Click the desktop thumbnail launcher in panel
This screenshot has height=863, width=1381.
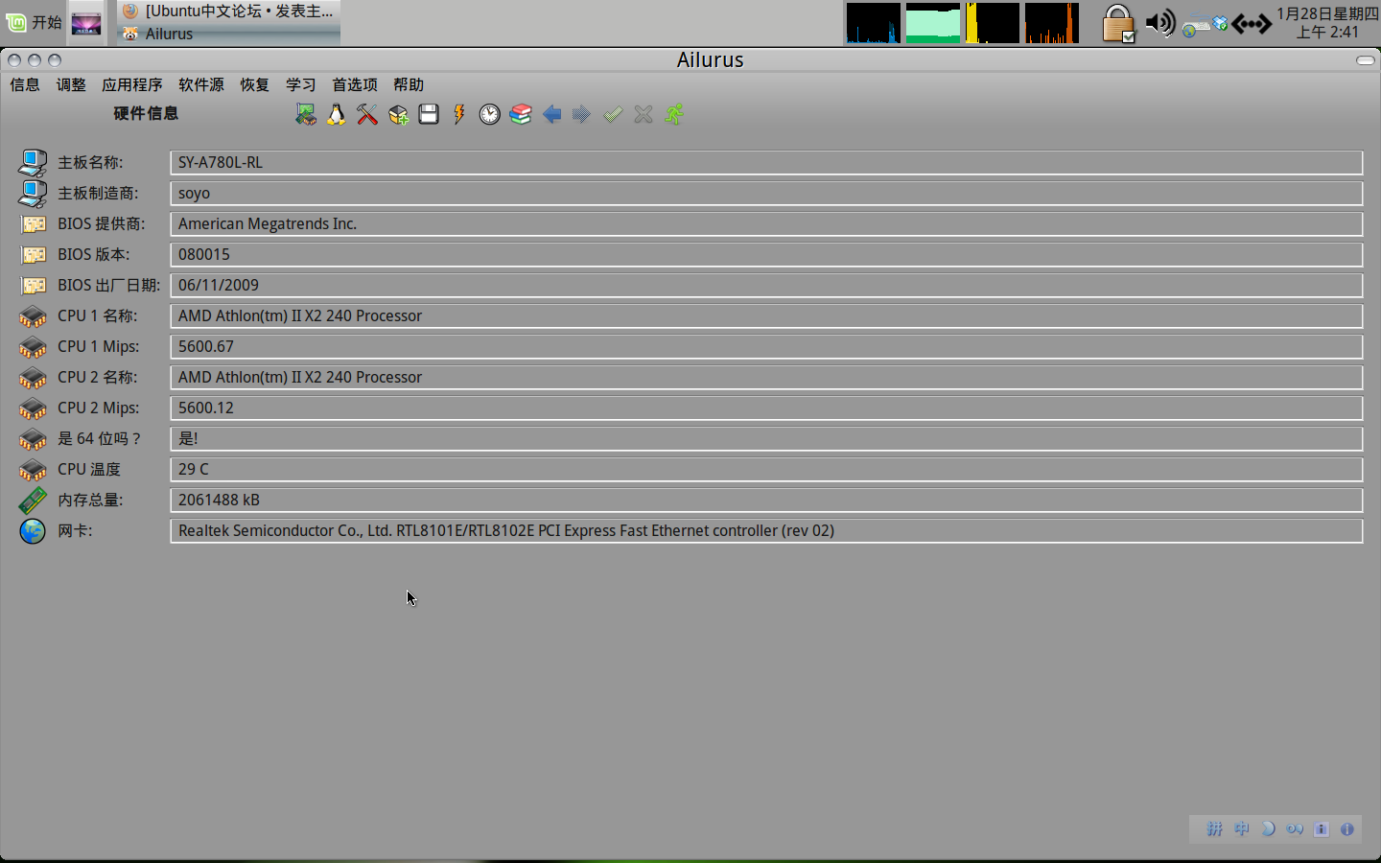86,23
